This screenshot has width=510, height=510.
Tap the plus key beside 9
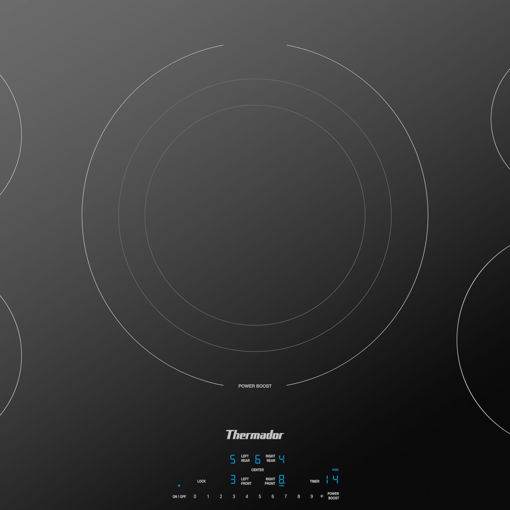point(322,496)
